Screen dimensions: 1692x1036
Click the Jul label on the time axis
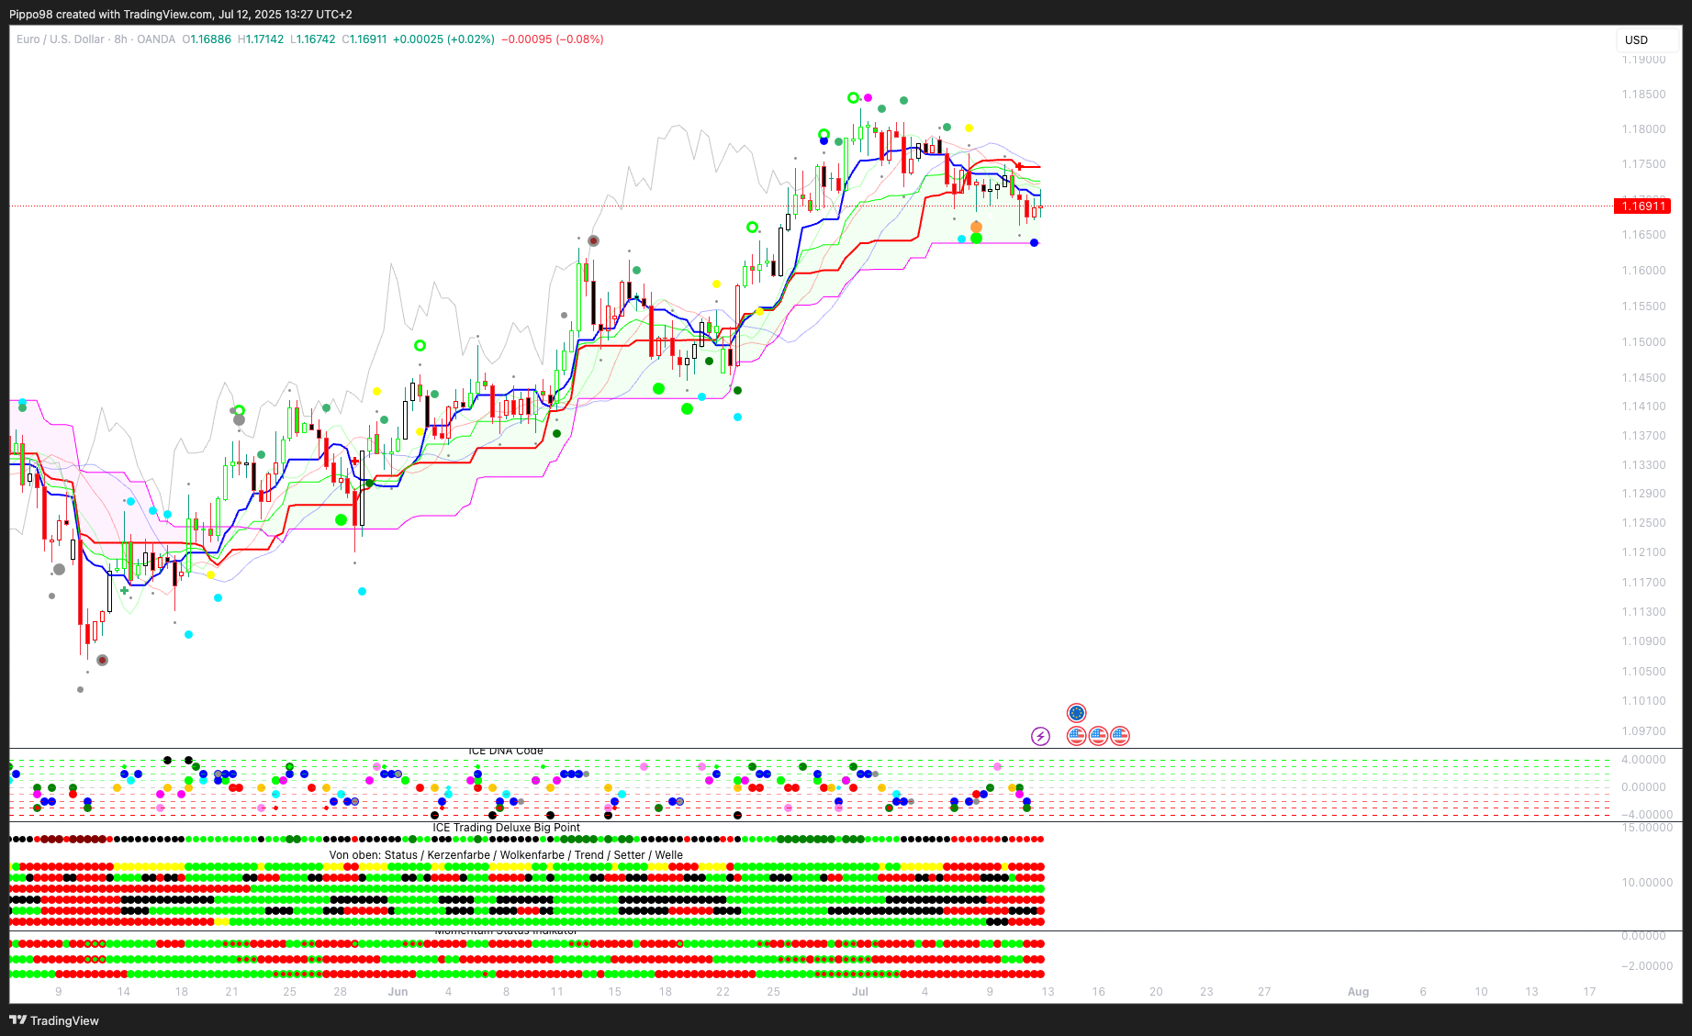click(859, 992)
